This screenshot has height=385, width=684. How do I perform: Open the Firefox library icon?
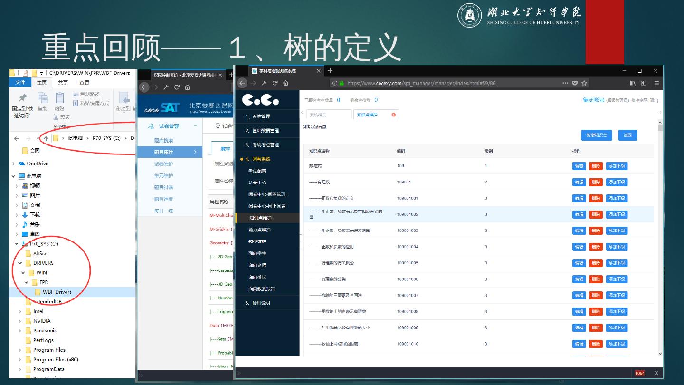point(633,83)
